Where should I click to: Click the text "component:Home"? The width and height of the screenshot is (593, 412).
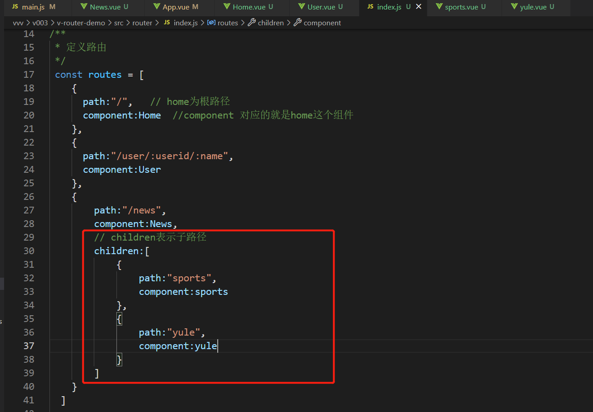122,115
